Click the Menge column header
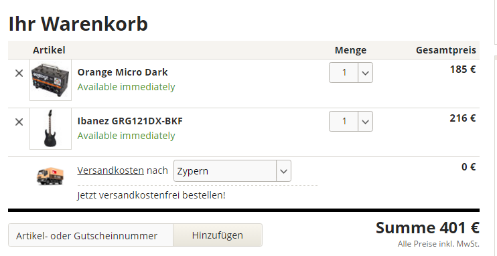Image resolution: width=497 pixels, height=256 pixels. [350, 50]
